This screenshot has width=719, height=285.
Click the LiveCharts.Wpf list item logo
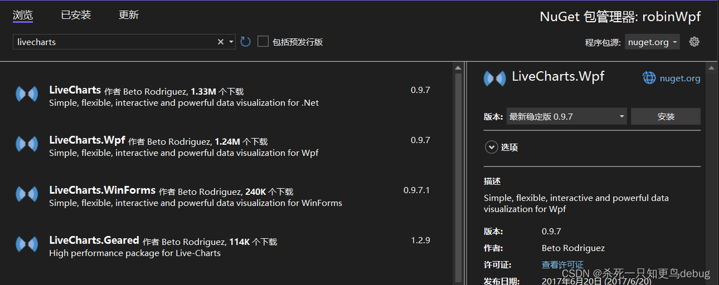pos(27,144)
